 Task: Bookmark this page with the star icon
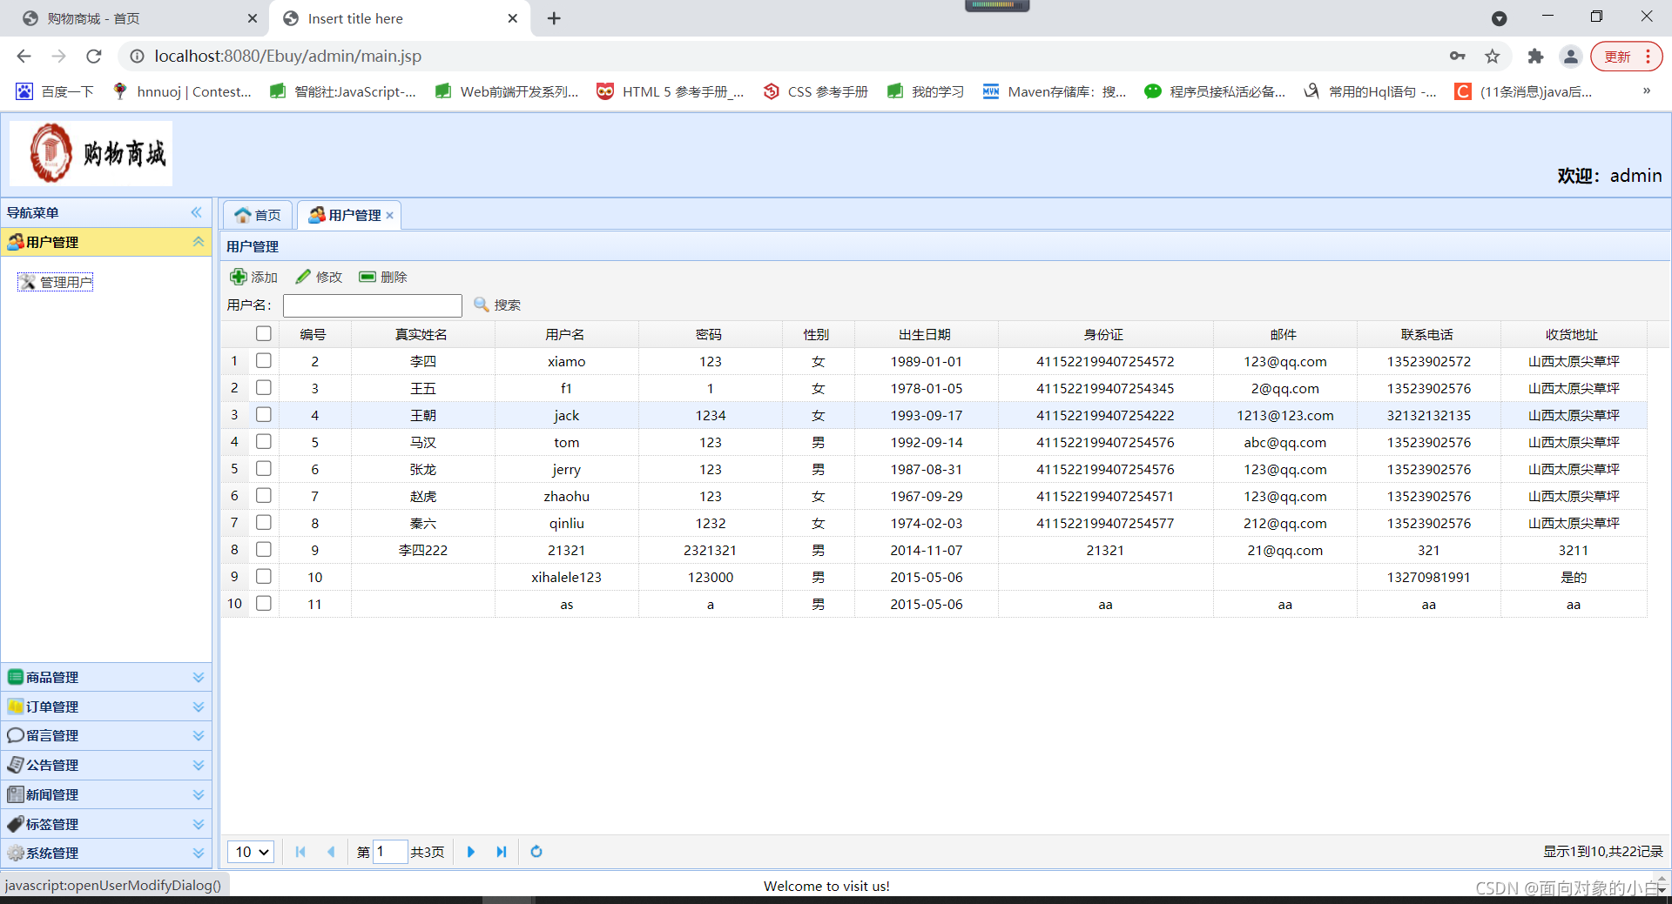1493,56
